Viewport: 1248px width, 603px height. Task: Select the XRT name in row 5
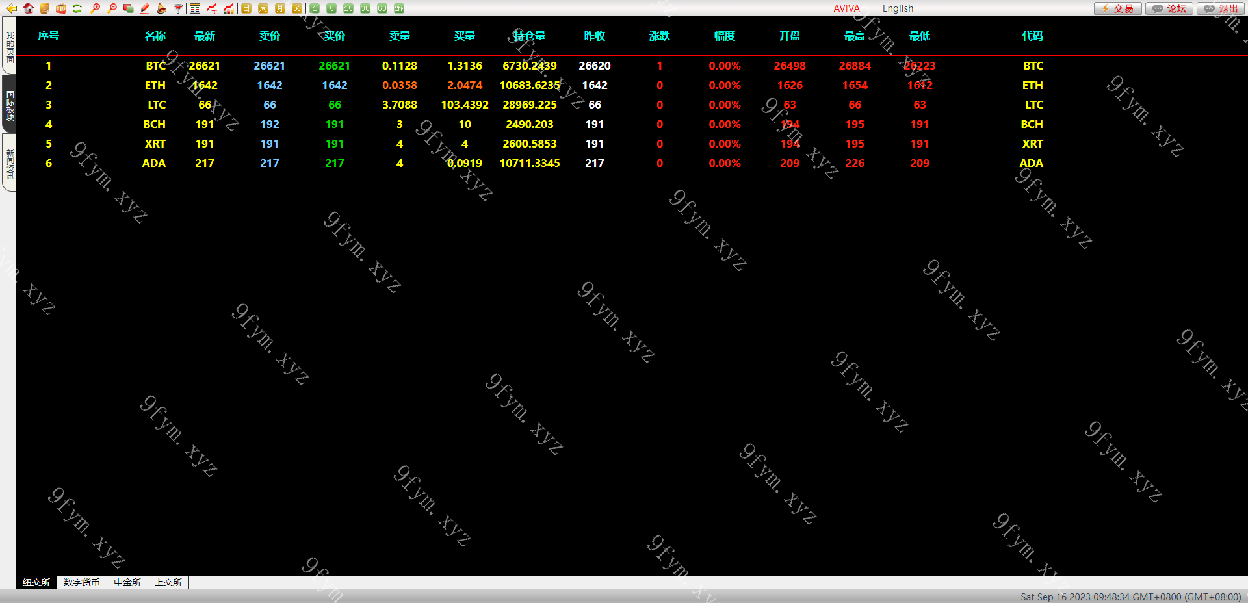click(155, 144)
